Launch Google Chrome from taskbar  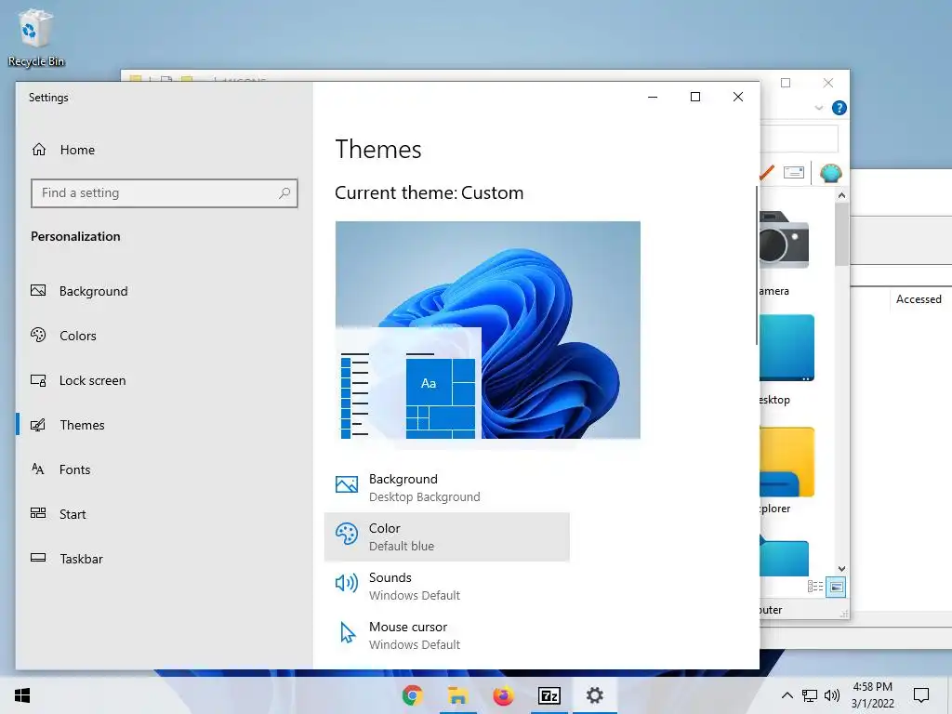(412, 695)
